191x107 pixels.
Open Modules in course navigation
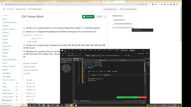[x=6, y=32]
